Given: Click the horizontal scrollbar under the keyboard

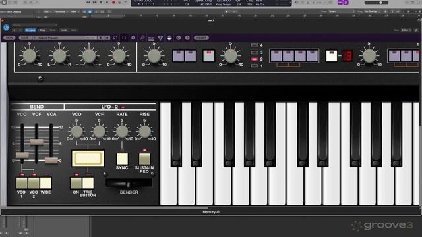Looking at the screenshot, I should click(105, 208).
